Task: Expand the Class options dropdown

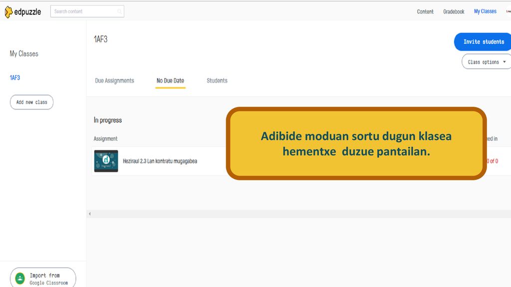Action: point(487,62)
